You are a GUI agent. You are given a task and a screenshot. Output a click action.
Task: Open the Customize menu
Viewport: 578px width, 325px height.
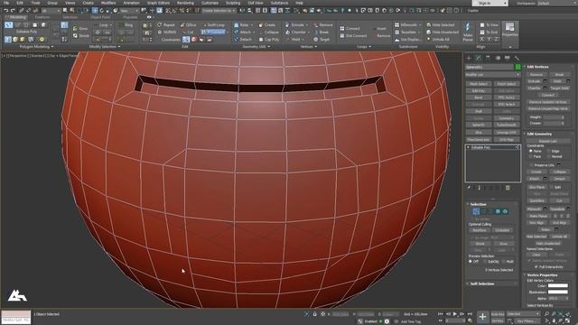click(x=210, y=3)
